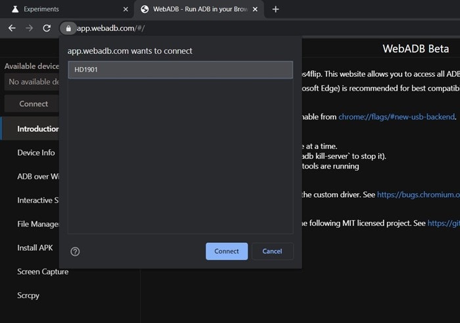Switch to the Experiments tab
This screenshot has height=323, width=460.
pyautogui.click(x=67, y=9)
